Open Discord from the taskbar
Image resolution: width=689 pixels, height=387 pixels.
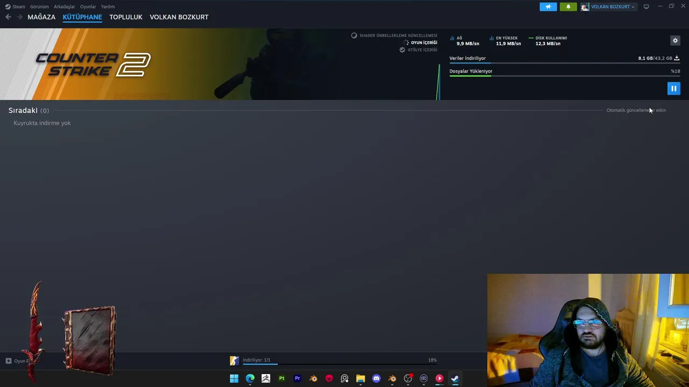(x=376, y=378)
